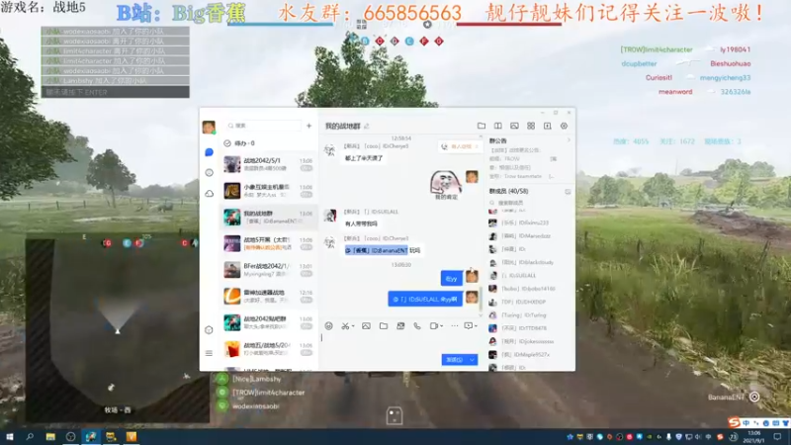
Task: Open the 战地2042/5/1 group conversation
Action: pyautogui.click(x=269, y=164)
